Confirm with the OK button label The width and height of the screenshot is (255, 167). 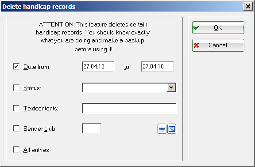(x=218, y=27)
